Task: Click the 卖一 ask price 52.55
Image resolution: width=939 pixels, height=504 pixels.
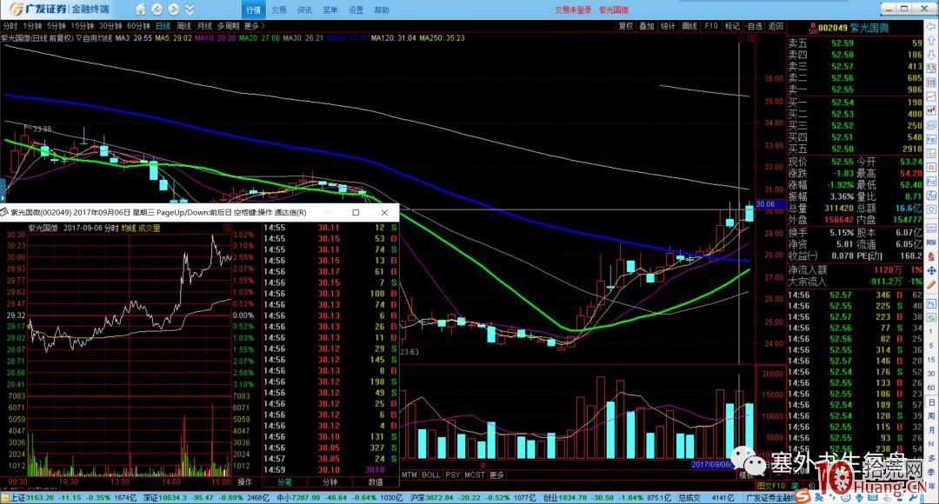Action: pos(842,90)
